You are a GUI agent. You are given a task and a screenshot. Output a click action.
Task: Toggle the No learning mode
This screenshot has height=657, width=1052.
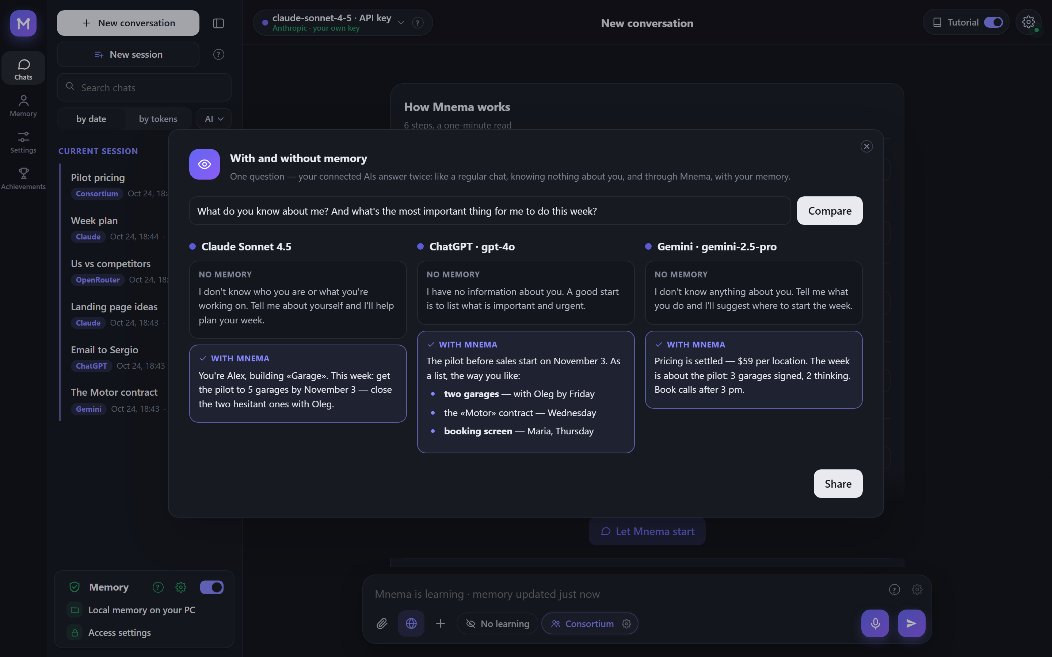tap(497, 623)
